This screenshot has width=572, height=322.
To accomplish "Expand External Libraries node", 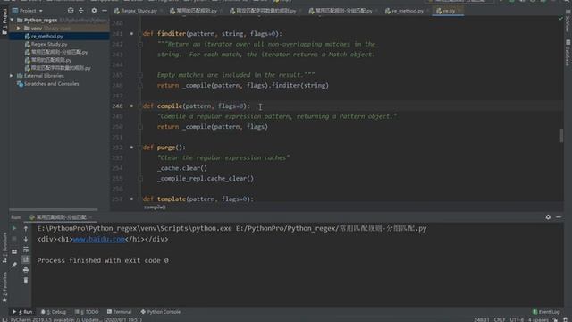I will pyautogui.click(x=12, y=76).
